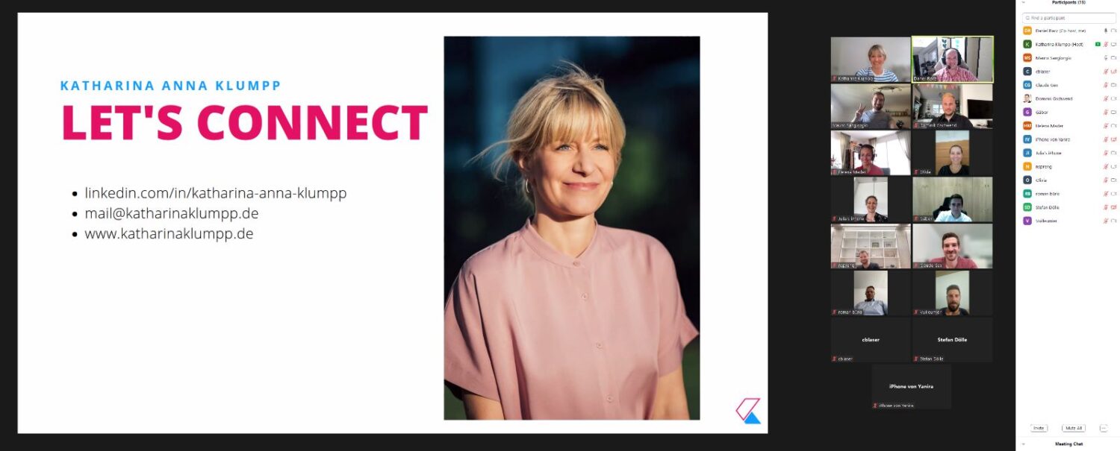Click the Find a participant search field
This screenshot has width=1120, height=451.
click(1068, 18)
